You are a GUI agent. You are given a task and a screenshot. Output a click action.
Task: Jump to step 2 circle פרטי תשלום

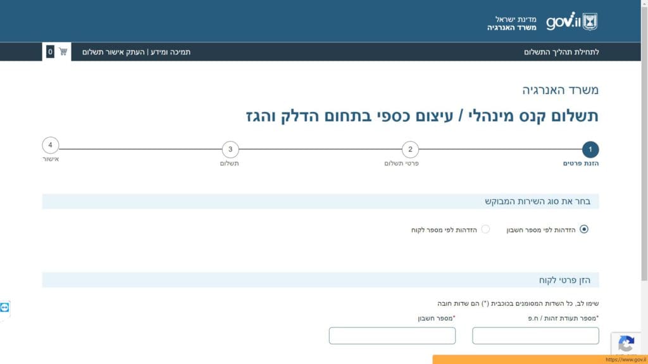point(410,150)
